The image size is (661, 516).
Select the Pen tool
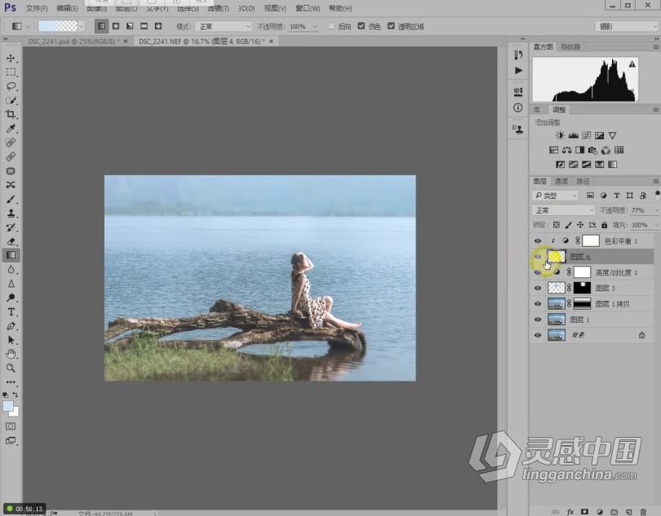pos(11,326)
